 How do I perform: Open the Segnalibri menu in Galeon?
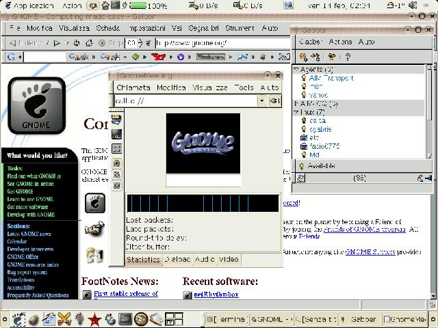pos(203,28)
